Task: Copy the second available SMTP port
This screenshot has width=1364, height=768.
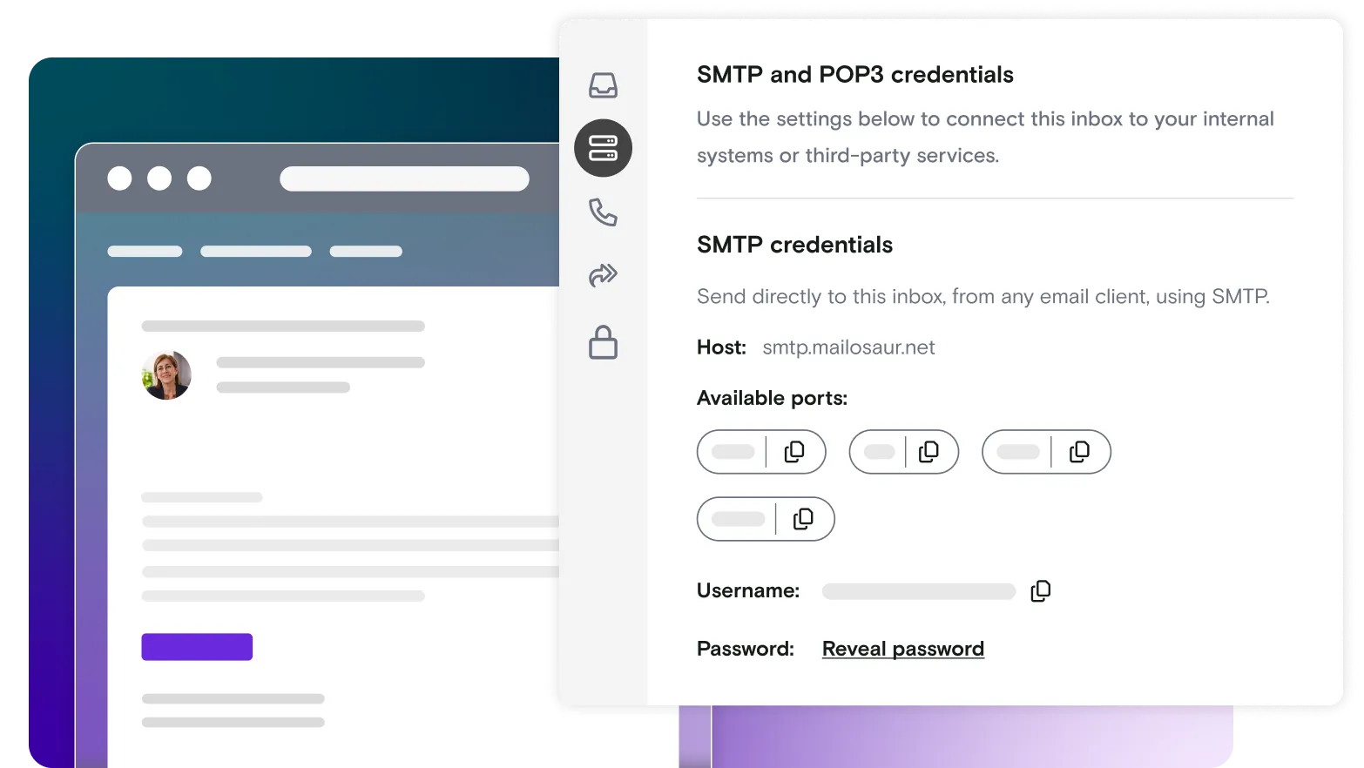Action: click(929, 451)
